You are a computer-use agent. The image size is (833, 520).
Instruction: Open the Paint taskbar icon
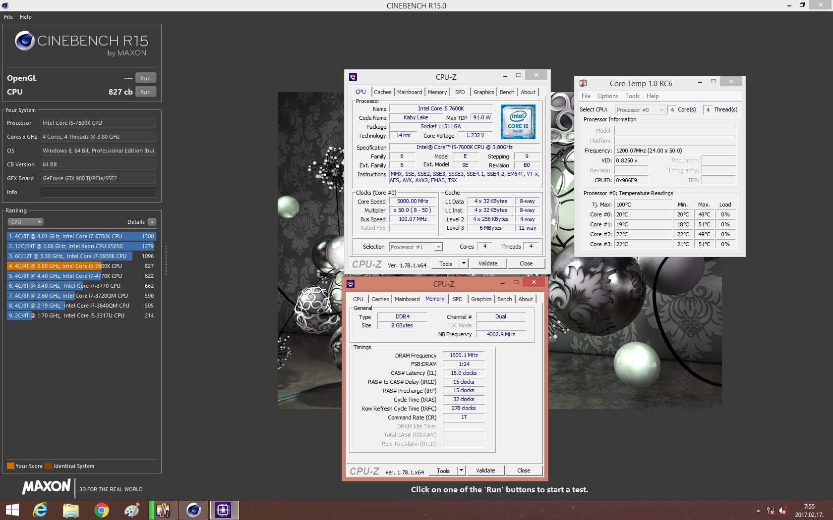point(132,510)
